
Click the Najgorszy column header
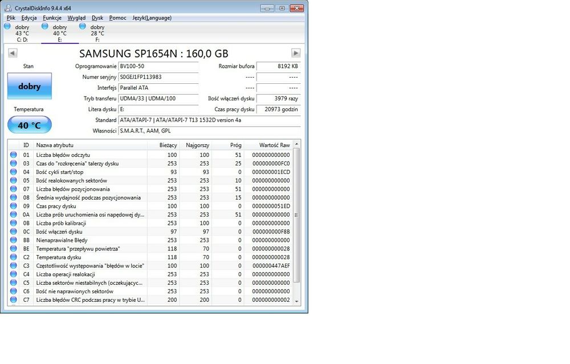[195, 145]
